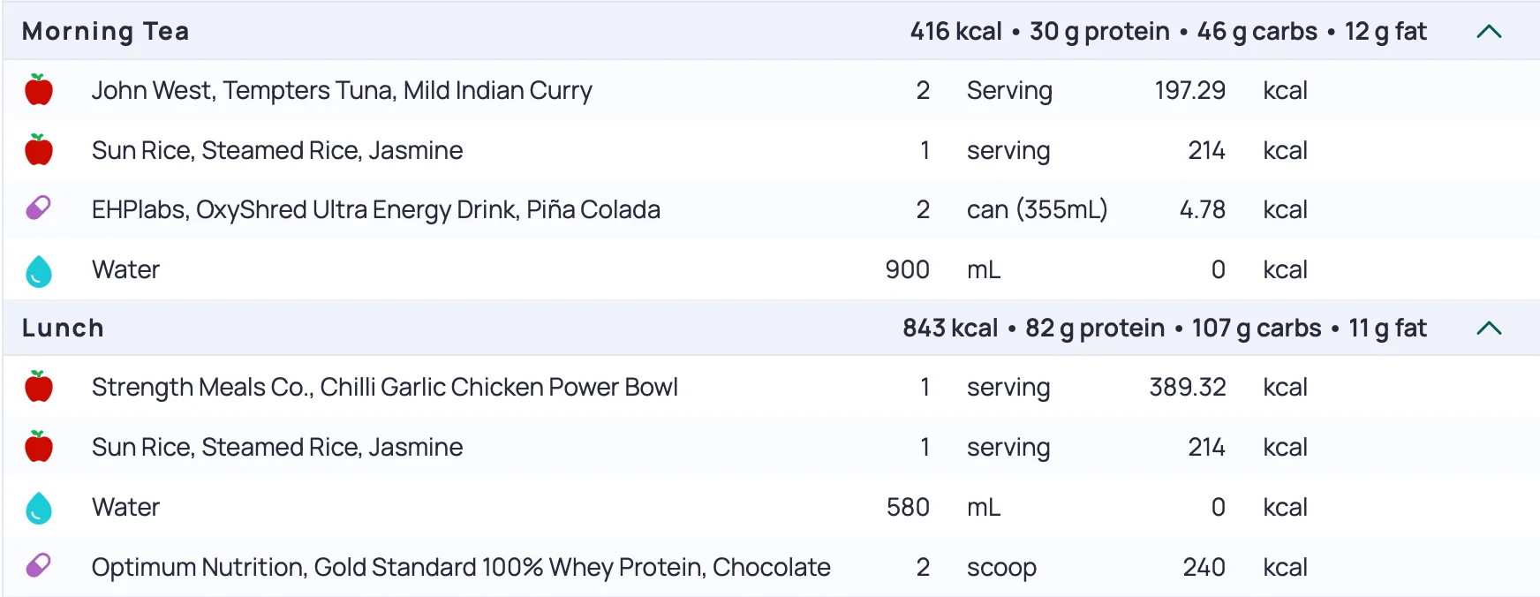This screenshot has height=597, width=1540.
Task: Collapse the Morning Tea section chevron
Action: click(1489, 32)
